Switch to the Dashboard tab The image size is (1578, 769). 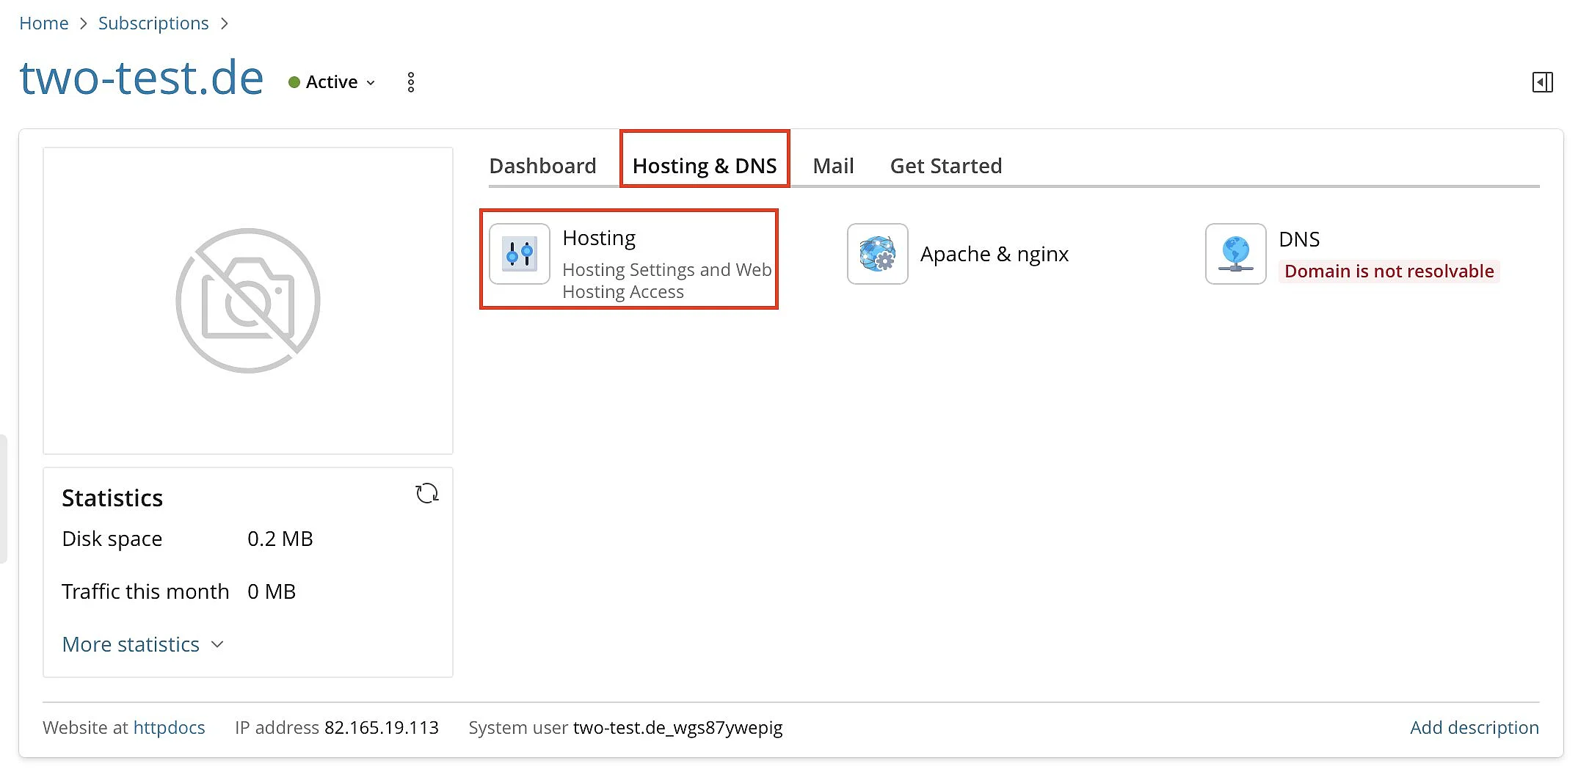(x=542, y=166)
